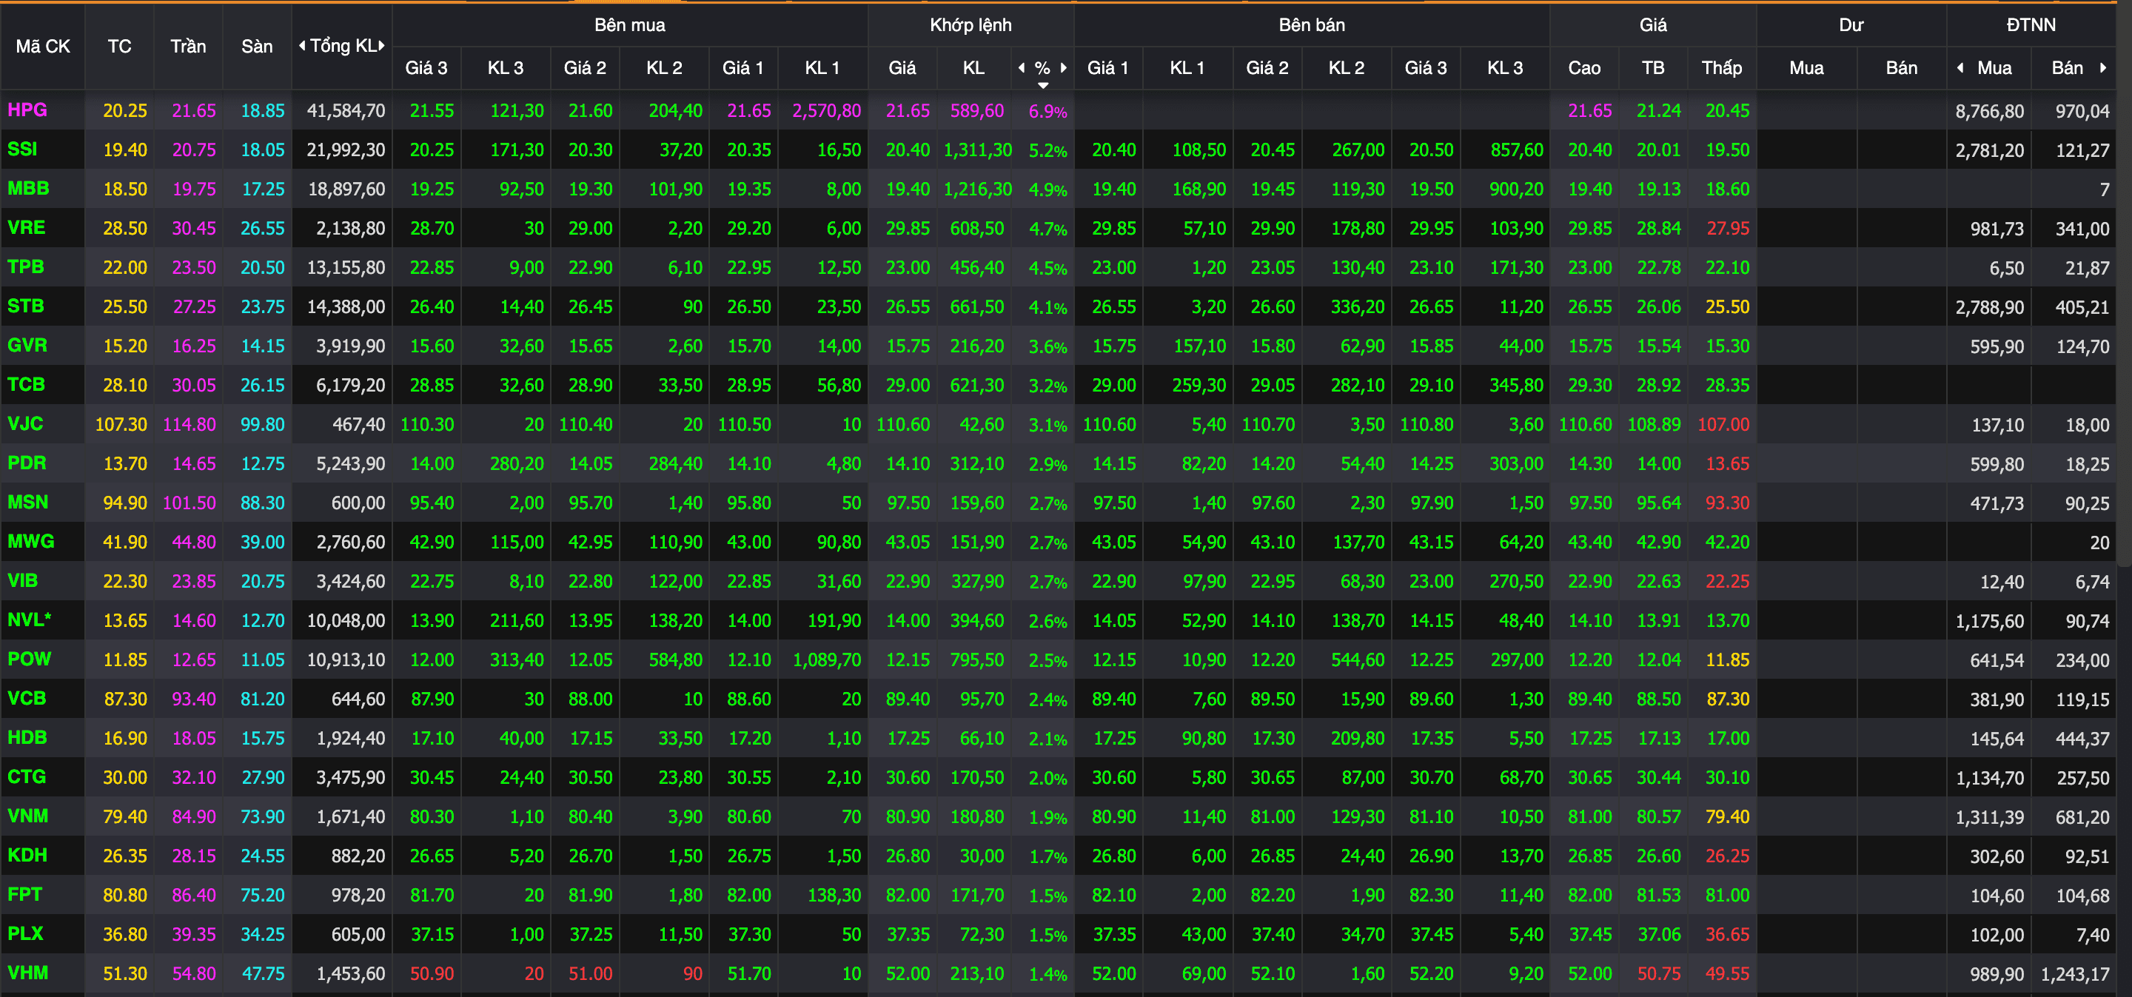
Task: Open the CTG stock symbol
Action: pos(27,777)
